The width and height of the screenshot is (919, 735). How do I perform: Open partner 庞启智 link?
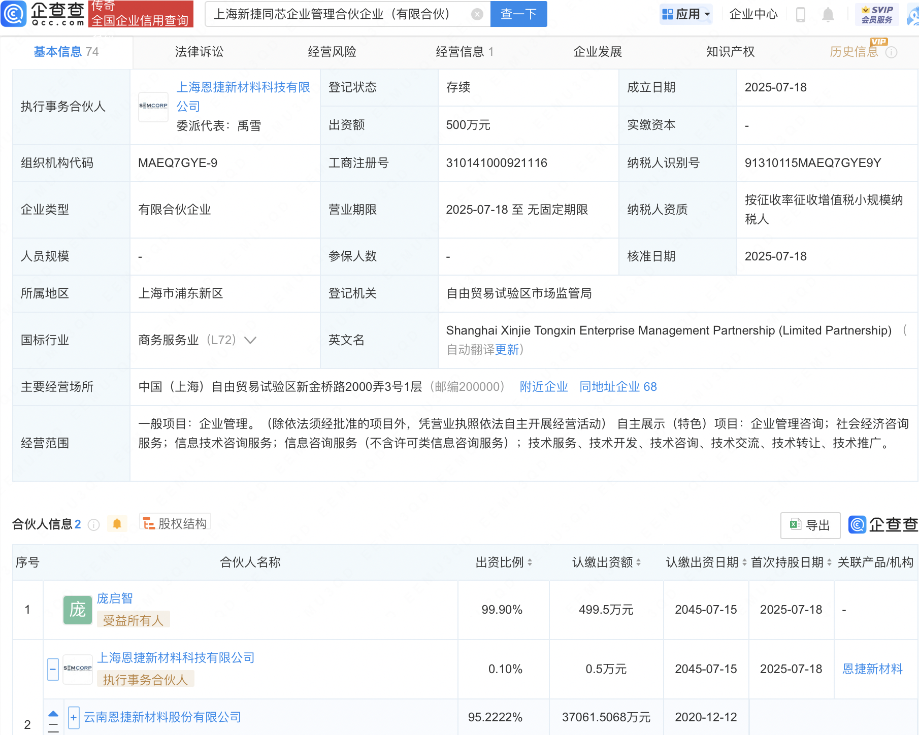coord(115,598)
